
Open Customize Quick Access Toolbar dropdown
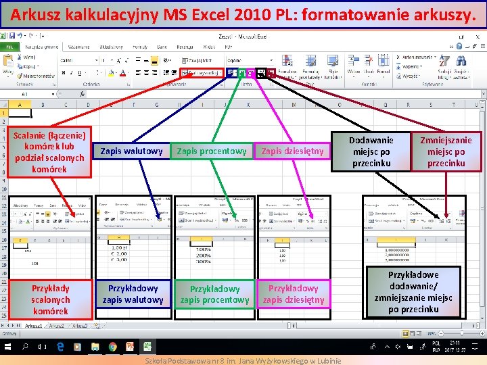coord(43,36)
